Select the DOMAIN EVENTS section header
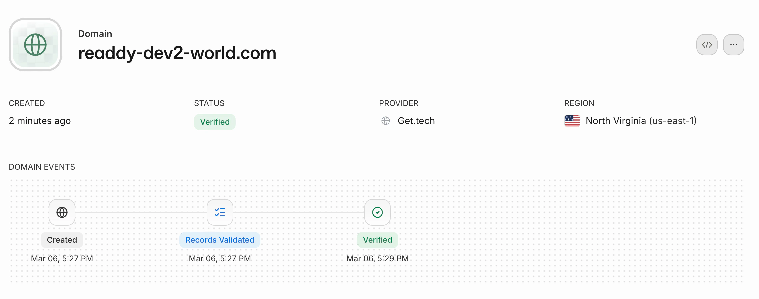Viewport: 759px width, 299px height. click(42, 167)
